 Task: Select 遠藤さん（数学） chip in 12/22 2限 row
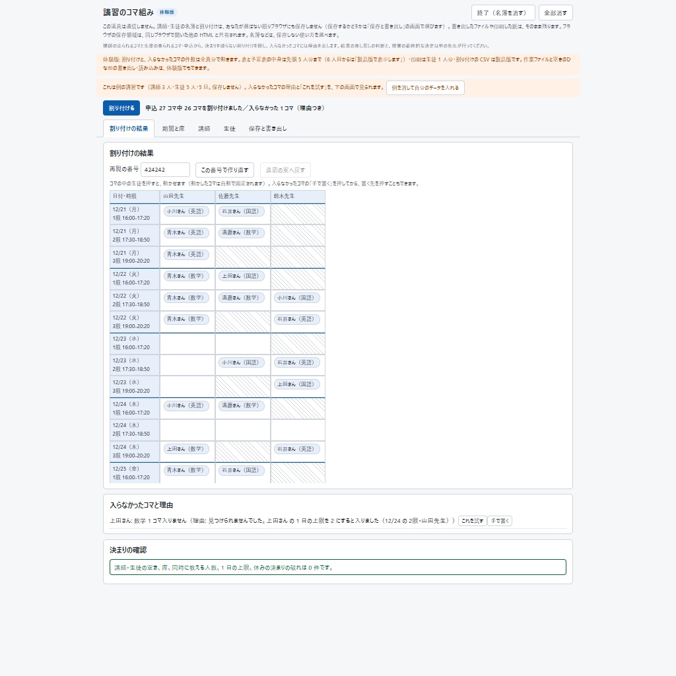(242, 298)
